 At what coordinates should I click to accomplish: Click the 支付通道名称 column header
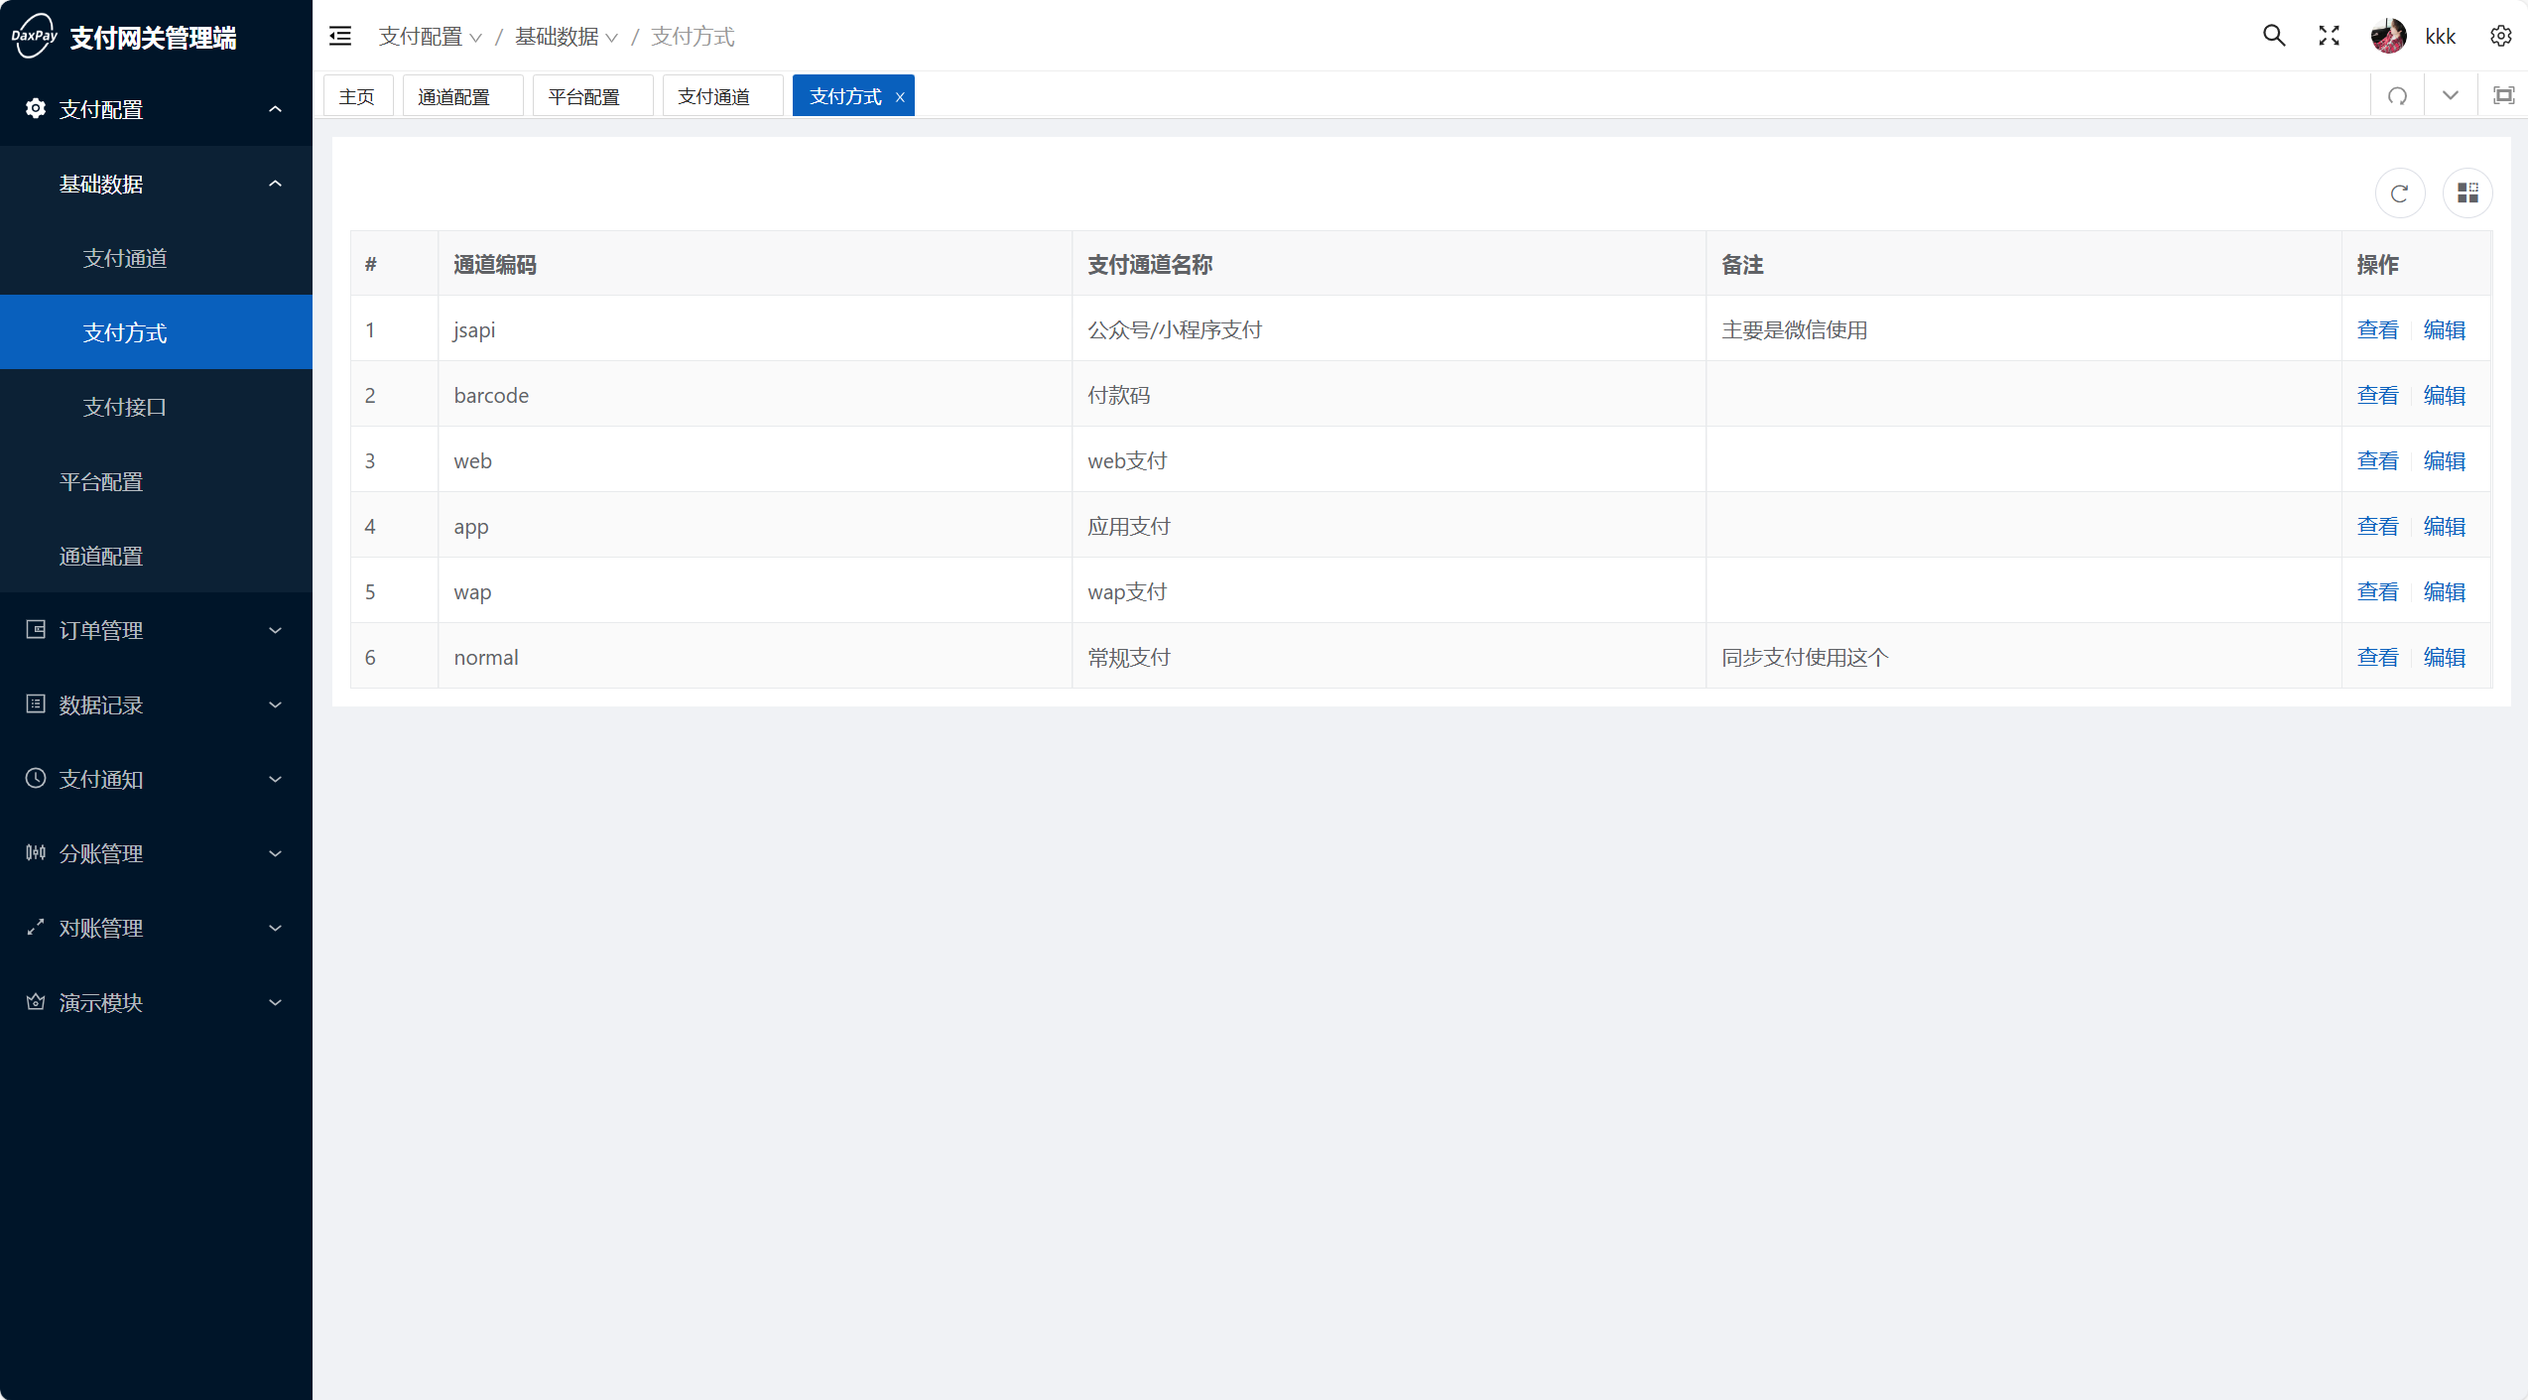pos(1389,264)
